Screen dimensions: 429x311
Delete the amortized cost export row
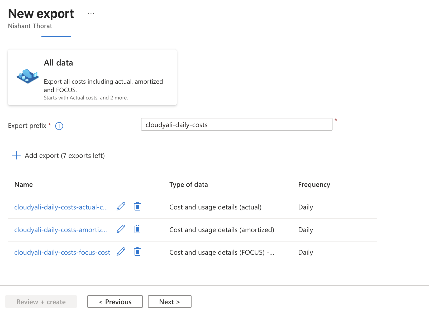137,229
